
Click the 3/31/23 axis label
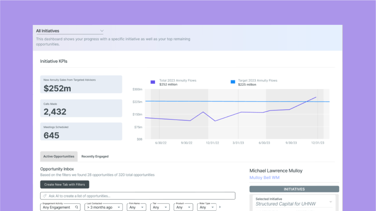point(238,143)
